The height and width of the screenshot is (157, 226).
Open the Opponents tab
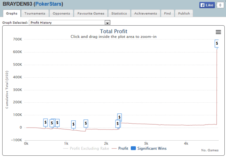61,13
